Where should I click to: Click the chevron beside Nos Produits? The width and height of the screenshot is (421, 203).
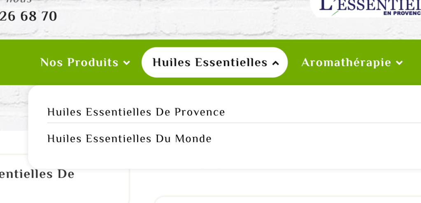127,63
